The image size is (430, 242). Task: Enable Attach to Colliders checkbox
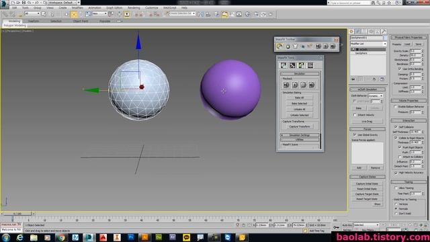pos(400,157)
